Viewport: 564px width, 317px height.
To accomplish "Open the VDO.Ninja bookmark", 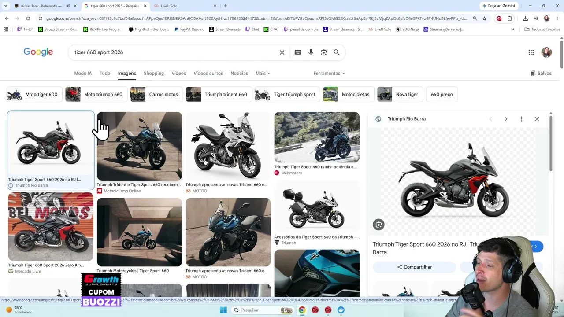I will click(407, 29).
